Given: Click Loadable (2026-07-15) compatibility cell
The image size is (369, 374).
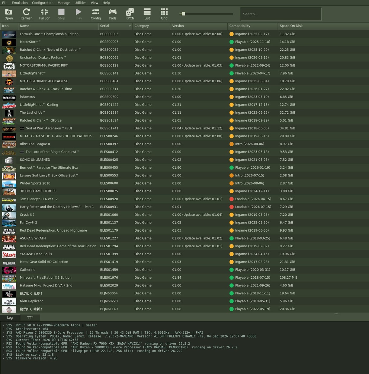Looking at the screenshot, I should [x=253, y=207].
